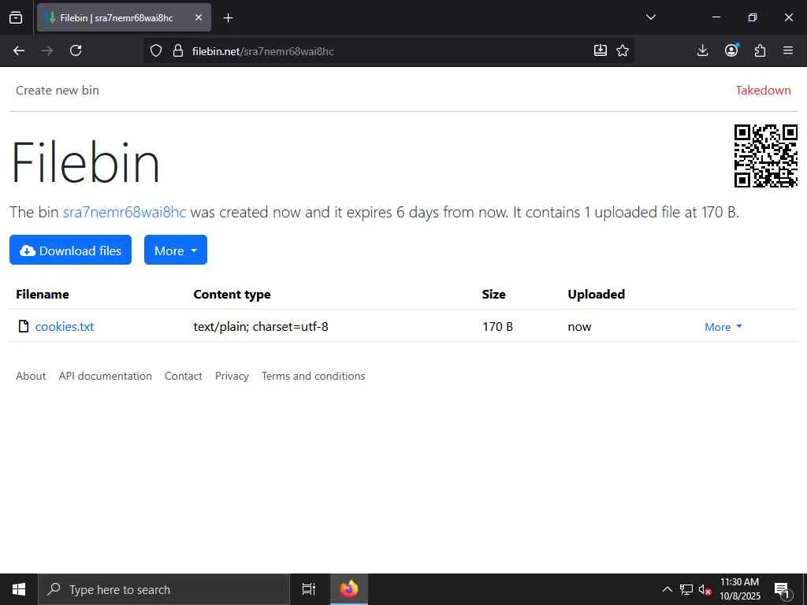This screenshot has height=605, width=807.
Task: Click the Firefox taskbar icon
Action: (349, 589)
